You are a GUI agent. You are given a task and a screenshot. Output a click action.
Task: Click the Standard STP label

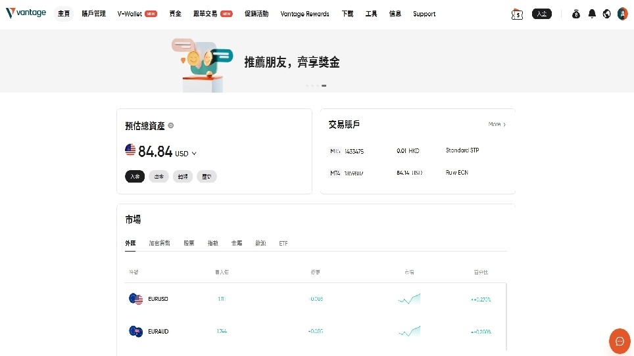pos(462,150)
